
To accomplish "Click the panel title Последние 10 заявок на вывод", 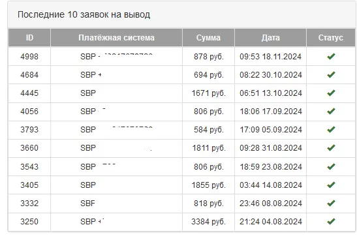I will coord(84,14).
